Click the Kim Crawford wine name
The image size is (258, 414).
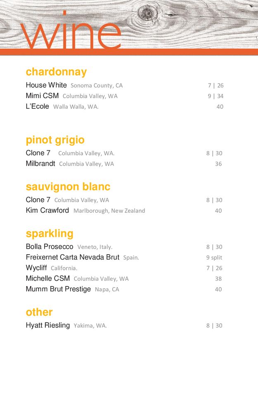tap(47, 210)
